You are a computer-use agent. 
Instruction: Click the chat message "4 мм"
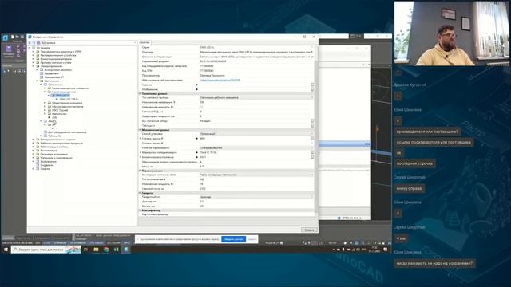coord(401,238)
